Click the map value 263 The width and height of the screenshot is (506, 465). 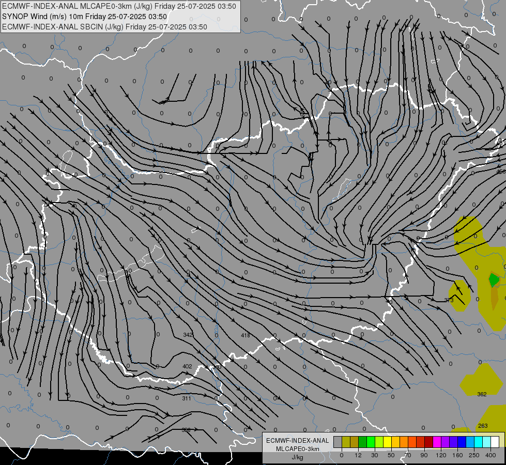tap(483, 426)
